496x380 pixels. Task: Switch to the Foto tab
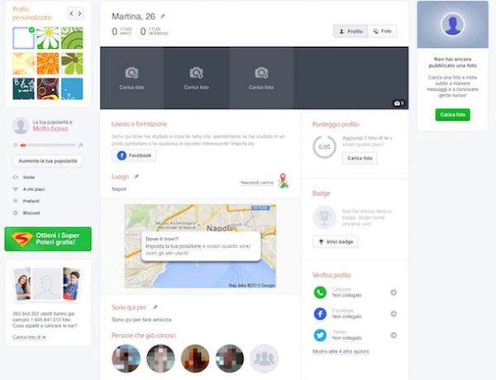coord(383,31)
